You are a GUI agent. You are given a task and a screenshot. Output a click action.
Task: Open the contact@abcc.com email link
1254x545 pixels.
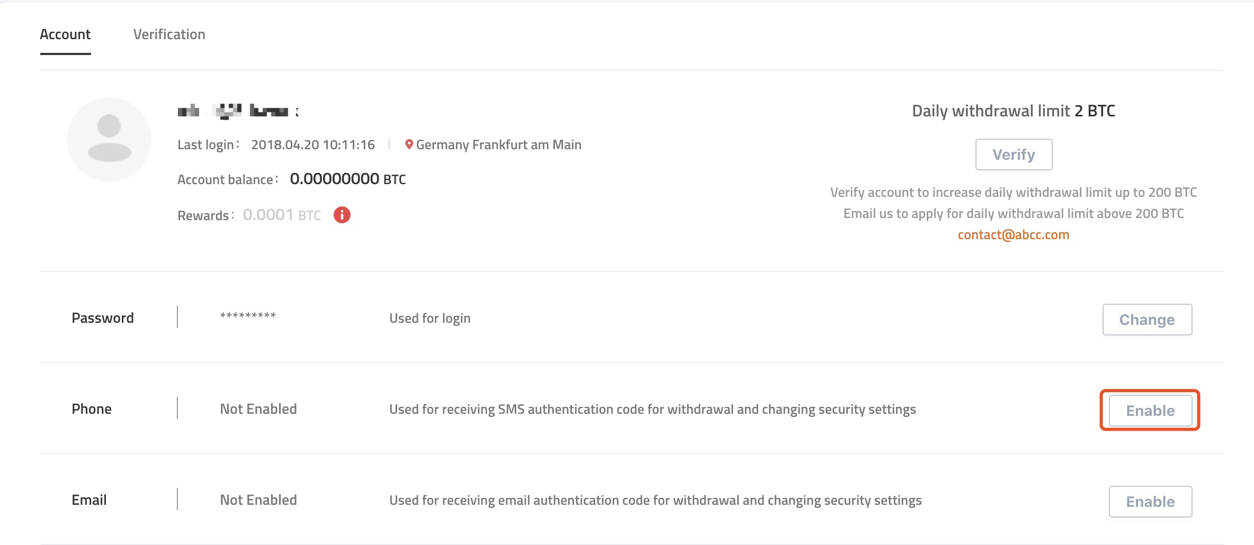[1014, 235]
